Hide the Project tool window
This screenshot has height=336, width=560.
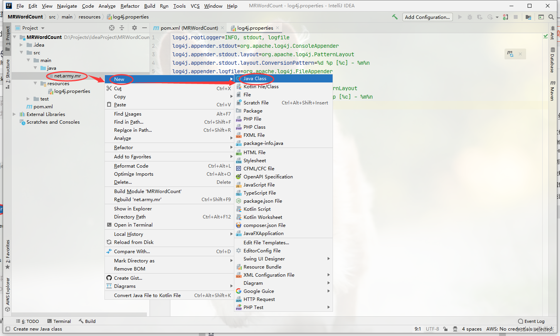pos(145,28)
